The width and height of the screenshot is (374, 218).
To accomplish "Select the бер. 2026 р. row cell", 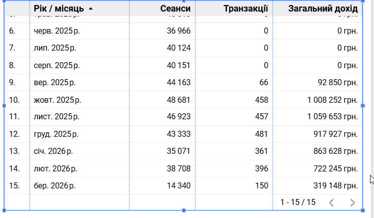I will pos(55,186).
